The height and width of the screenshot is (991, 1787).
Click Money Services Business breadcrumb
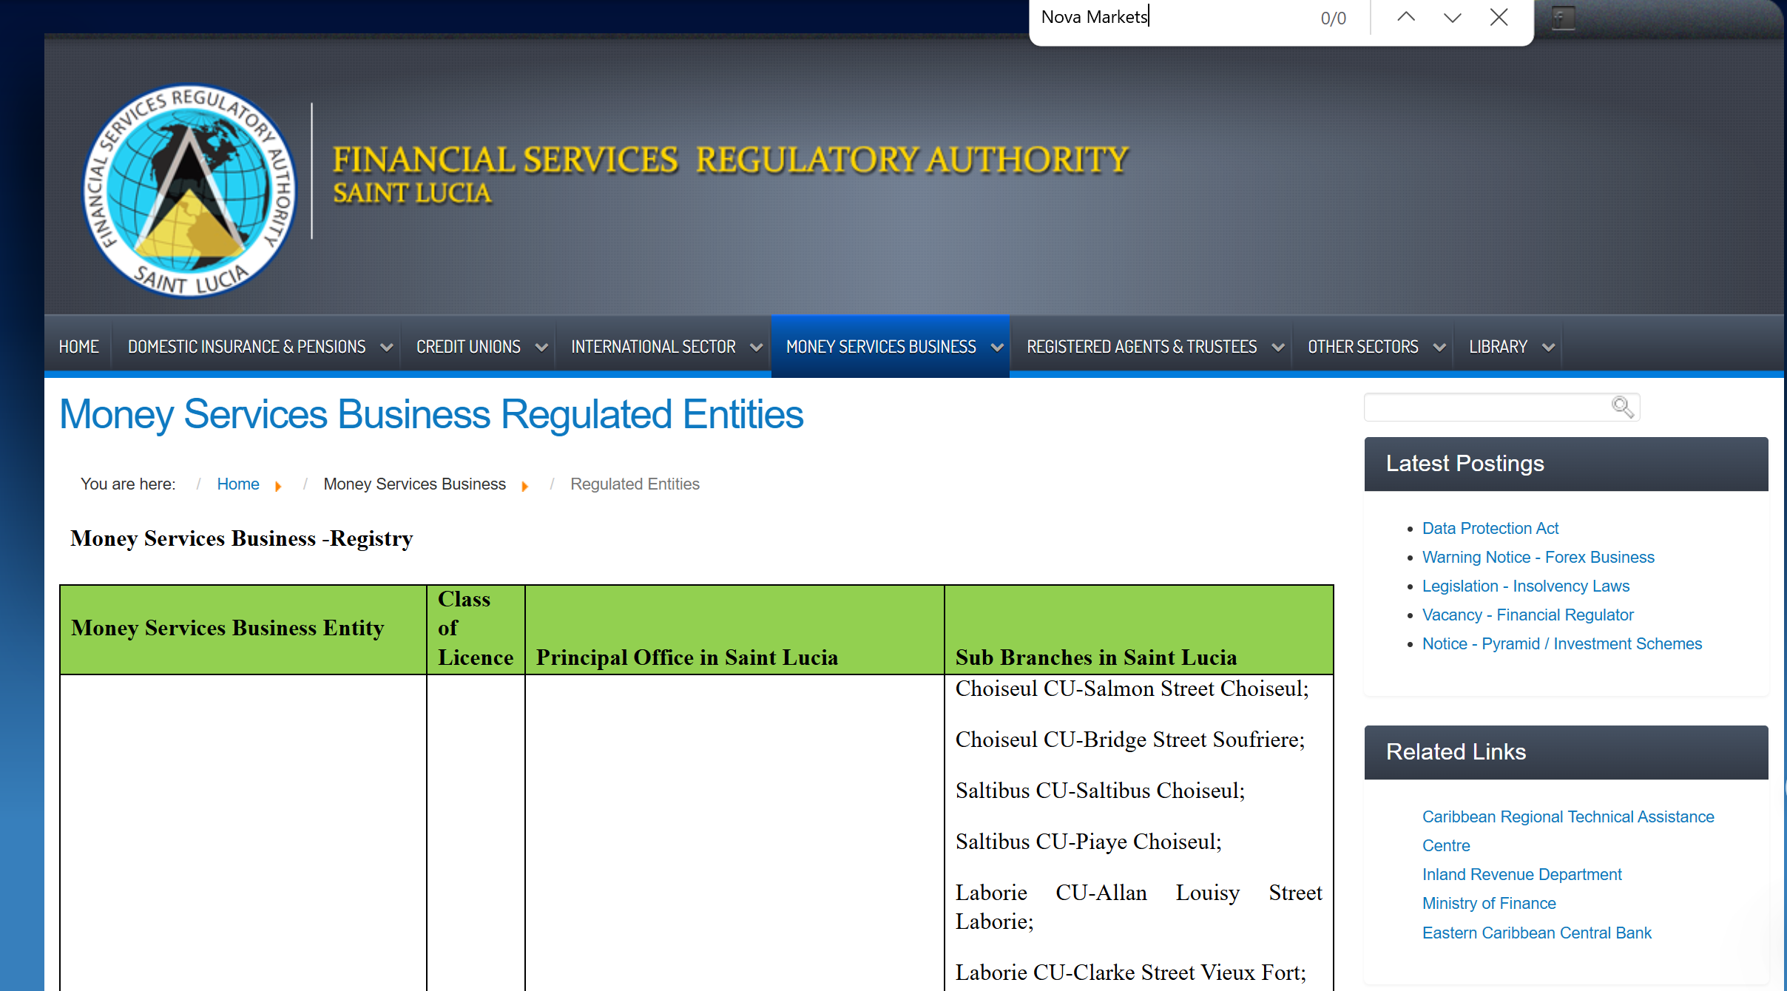414,484
